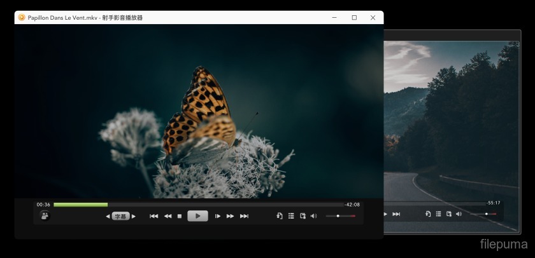Image resolution: width=535 pixels, height=258 pixels.
Task: Toggle the -42:08 remaining time display
Action: [352, 205]
